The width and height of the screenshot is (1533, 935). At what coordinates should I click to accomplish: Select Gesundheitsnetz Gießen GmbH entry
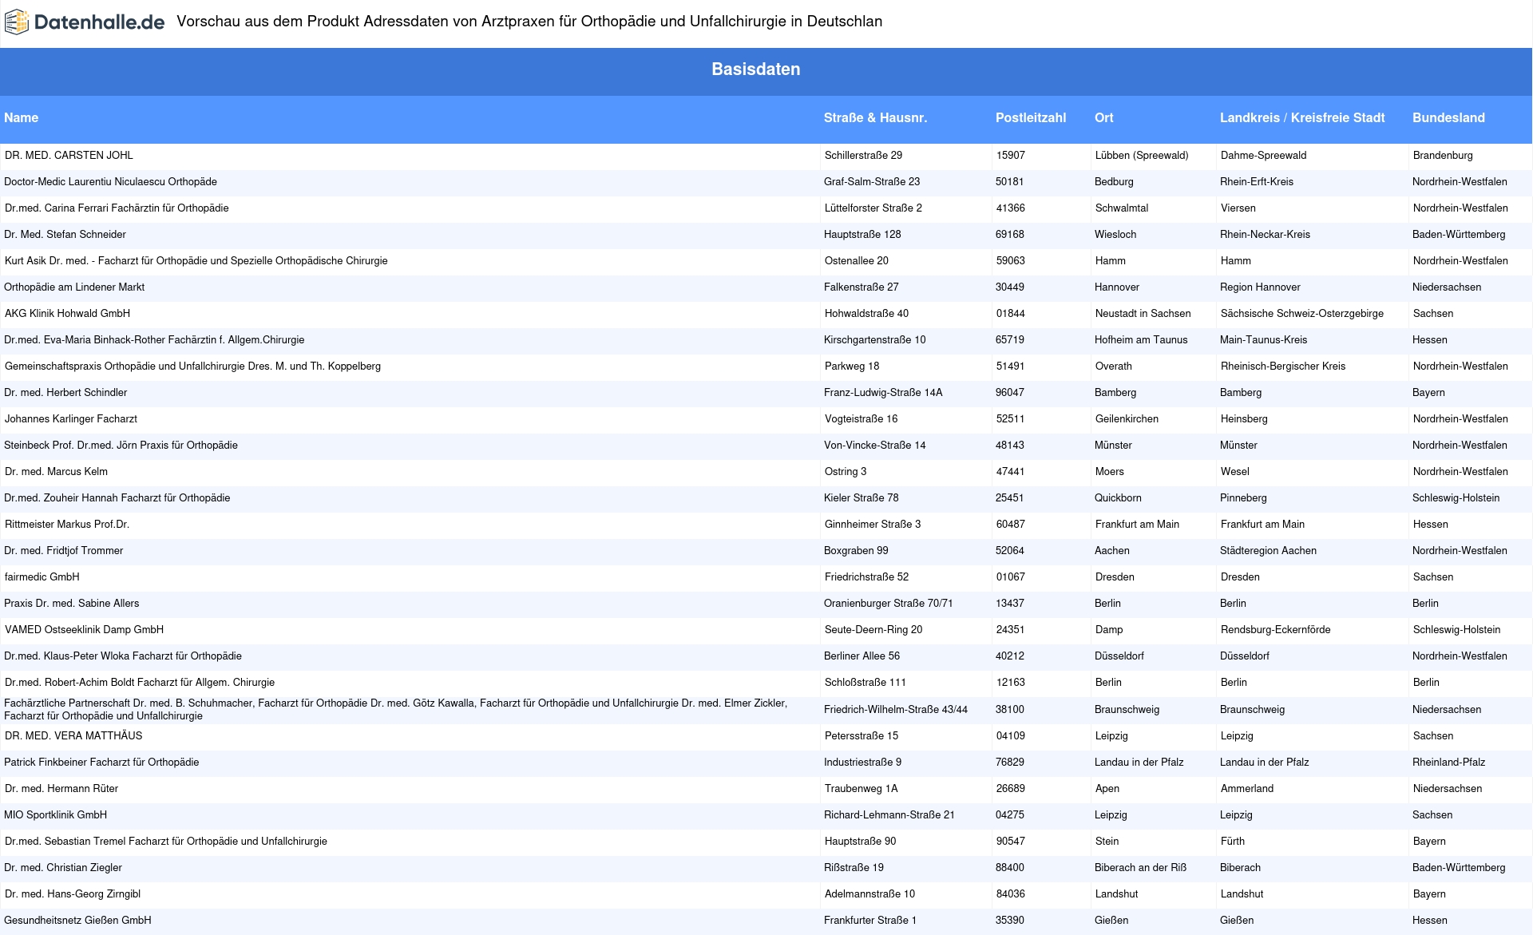pyautogui.click(x=77, y=921)
